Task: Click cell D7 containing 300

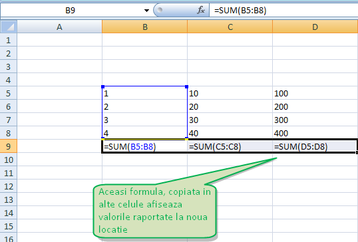Action: 315,120
